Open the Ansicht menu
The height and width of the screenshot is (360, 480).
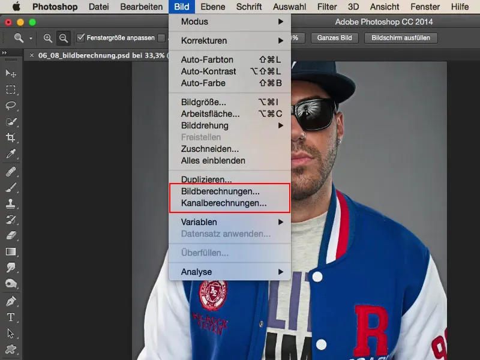385,7
